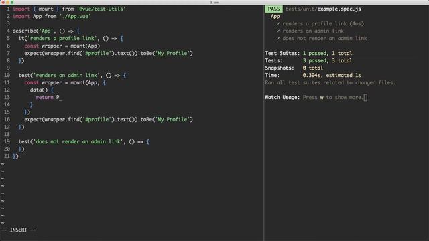Click the green maximize window button

pyautogui.click(x=12, y=2)
